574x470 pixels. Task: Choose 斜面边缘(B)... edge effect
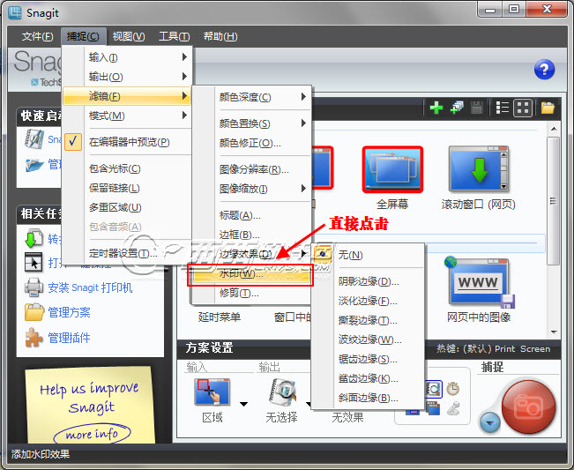[x=368, y=398]
